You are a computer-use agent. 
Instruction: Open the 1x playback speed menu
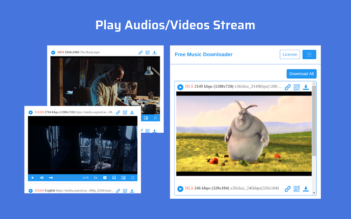pos(96,178)
